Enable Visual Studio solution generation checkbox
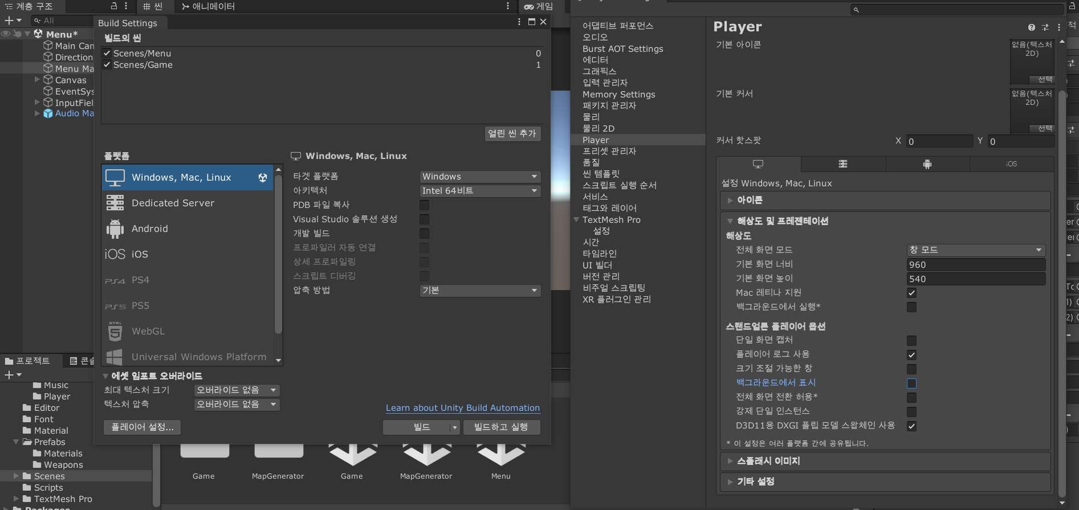 click(424, 219)
